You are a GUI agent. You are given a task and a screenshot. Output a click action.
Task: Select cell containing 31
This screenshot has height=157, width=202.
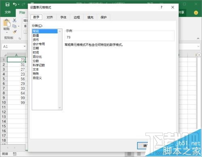[16, 65]
